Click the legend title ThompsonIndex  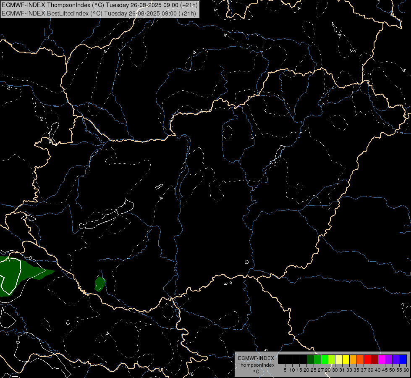coord(256,365)
